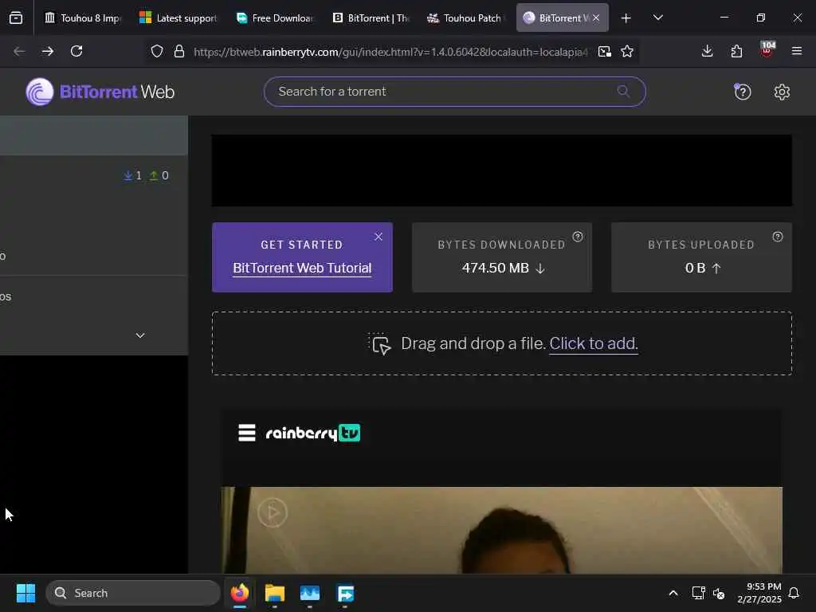Switch to the Touhou Patch tab
This screenshot has width=816, height=612.
(x=466, y=18)
